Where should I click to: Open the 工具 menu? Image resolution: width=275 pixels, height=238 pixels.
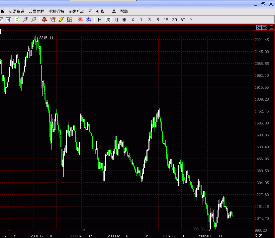pyautogui.click(x=112, y=12)
